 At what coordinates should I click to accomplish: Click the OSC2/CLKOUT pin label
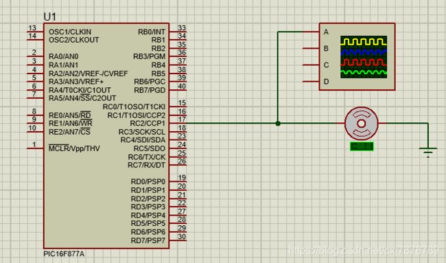coord(73,40)
